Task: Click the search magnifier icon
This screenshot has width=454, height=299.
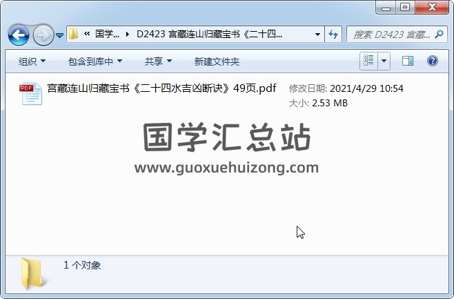Action: click(x=439, y=35)
